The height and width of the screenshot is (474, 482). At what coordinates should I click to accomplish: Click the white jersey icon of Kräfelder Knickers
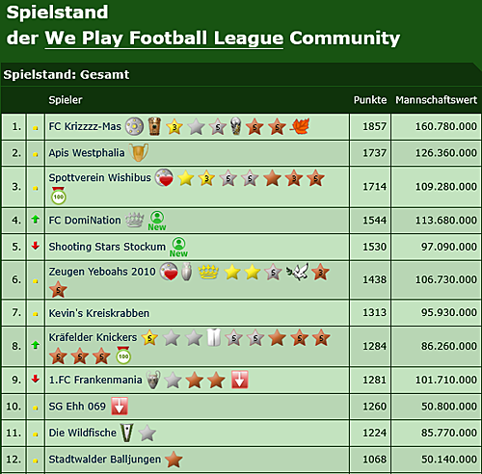(214, 338)
